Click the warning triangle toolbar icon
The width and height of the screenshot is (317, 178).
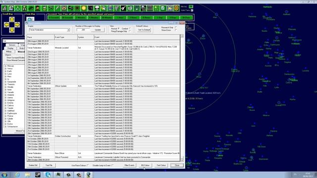coord(64,8)
